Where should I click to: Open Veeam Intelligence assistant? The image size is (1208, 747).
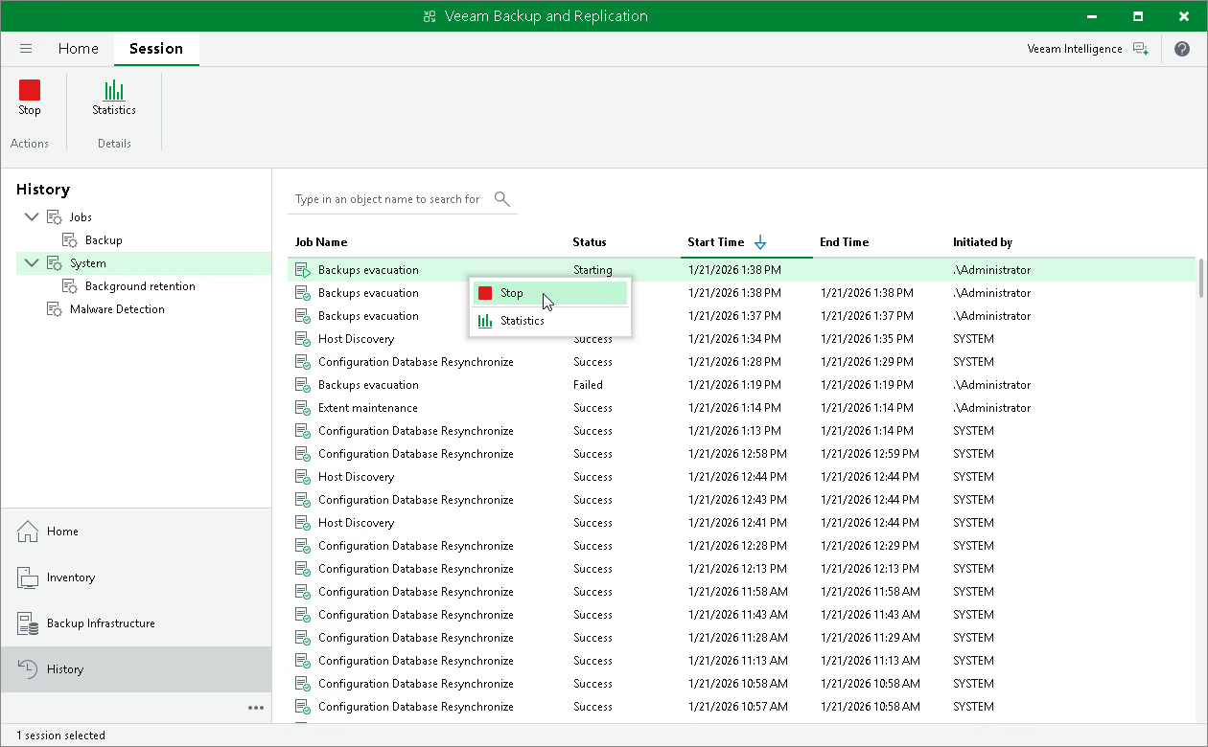click(x=1140, y=49)
